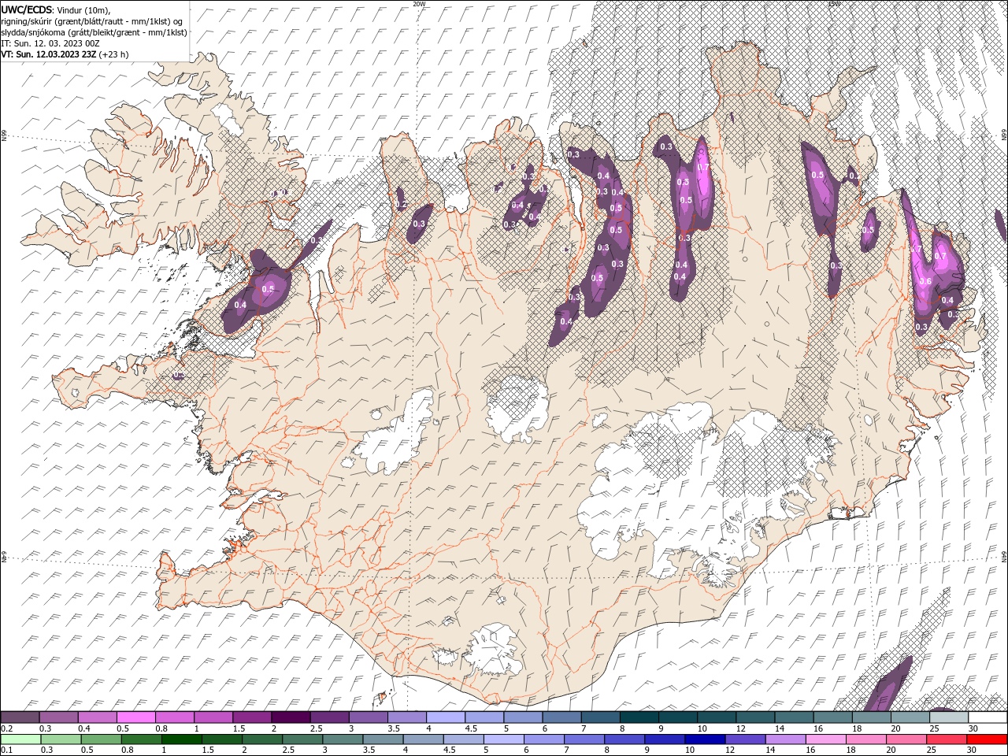
Task: Select the 3.5 grey-blue swatch in rain legend
Action: click(383, 739)
